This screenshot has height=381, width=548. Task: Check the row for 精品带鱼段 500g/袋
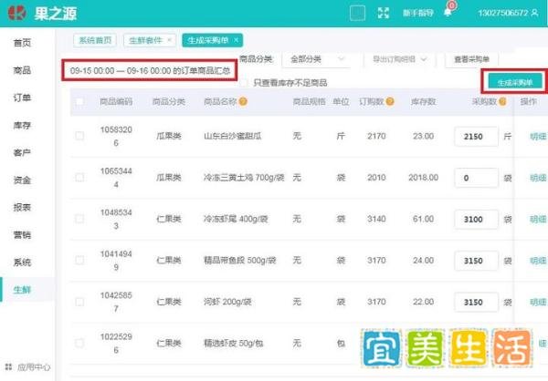coord(79,261)
